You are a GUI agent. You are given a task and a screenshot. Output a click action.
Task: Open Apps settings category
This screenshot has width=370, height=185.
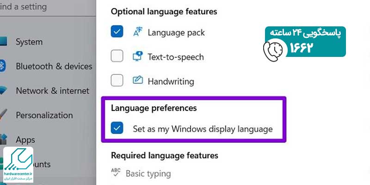click(x=26, y=139)
